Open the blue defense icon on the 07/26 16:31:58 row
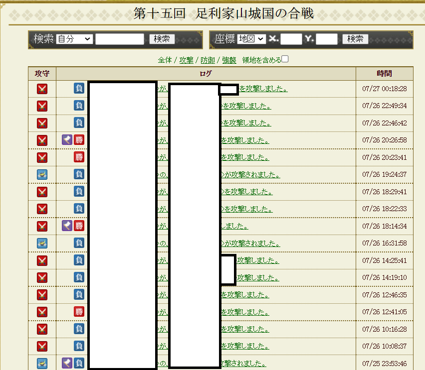This screenshot has height=370, width=425. tap(42, 243)
